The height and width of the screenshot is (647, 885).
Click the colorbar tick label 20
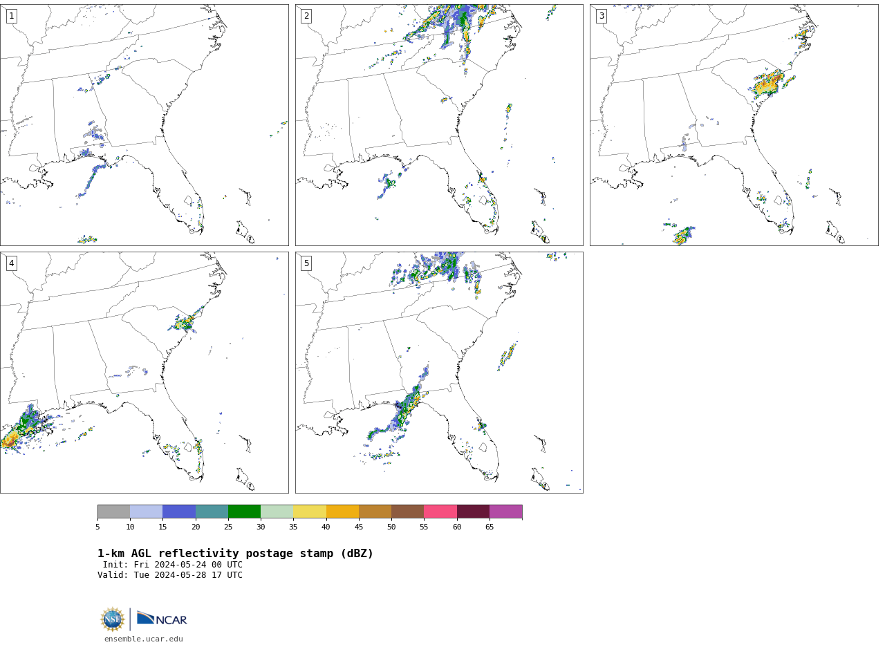pyautogui.click(x=196, y=527)
